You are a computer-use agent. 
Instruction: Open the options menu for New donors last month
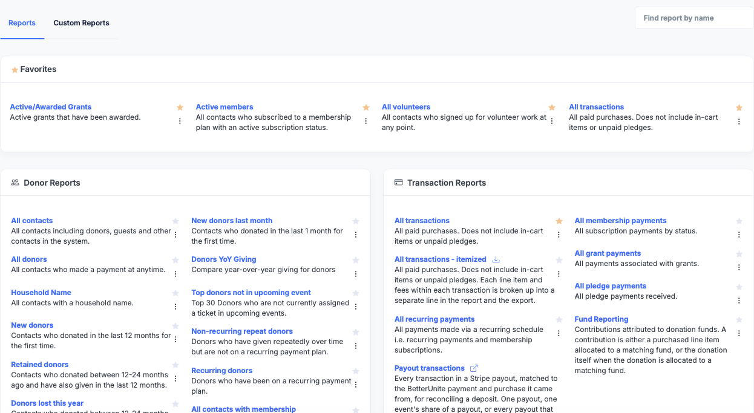click(x=356, y=235)
